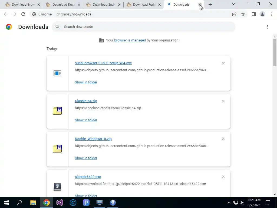The width and height of the screenshot is (277, 208).
Task: Show hidden system tray icons
Action: pyautogui.click(x=229, y=203)
